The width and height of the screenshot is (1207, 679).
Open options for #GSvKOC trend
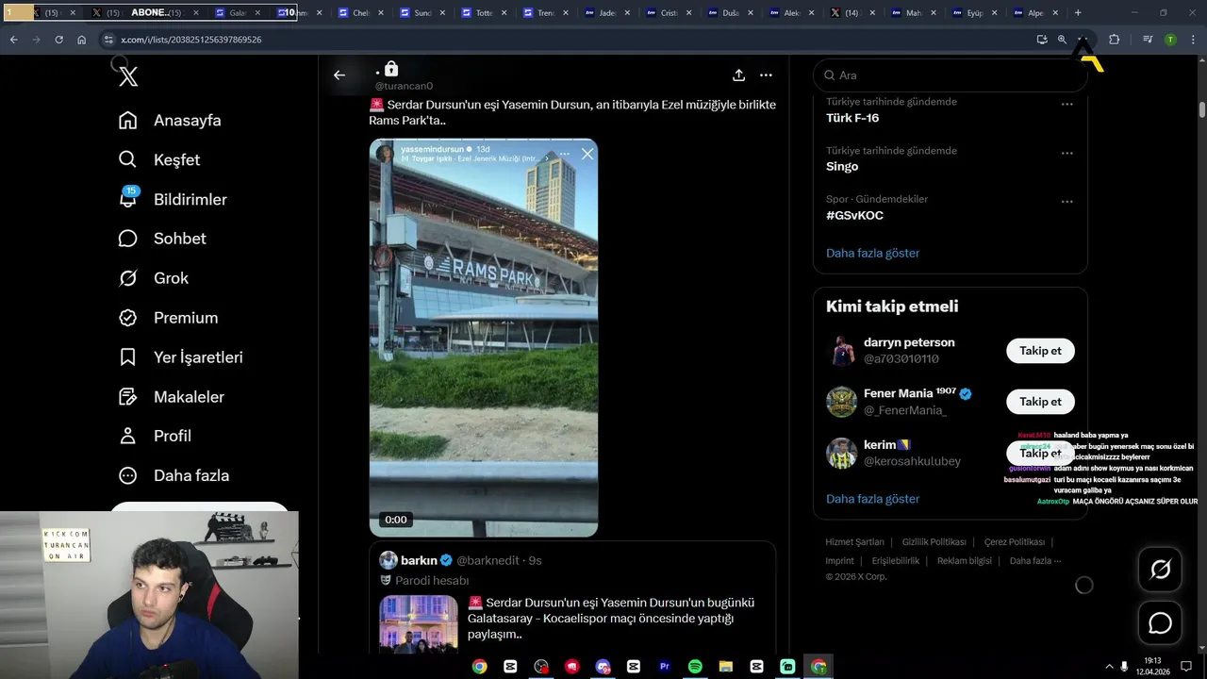coord(1067,202)
